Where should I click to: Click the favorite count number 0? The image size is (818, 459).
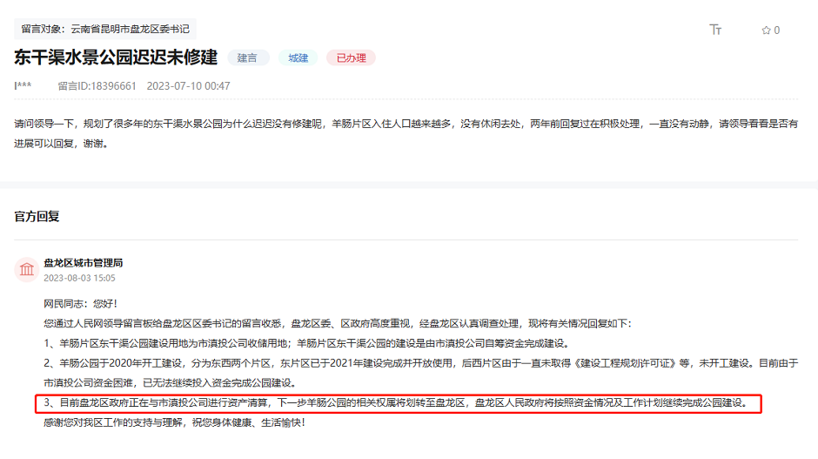coord(777,30)
